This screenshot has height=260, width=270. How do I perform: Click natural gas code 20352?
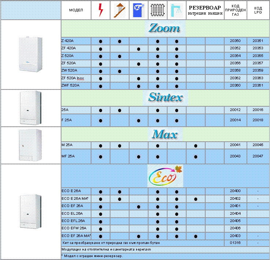pyautogui.click(x=235, y=48)
